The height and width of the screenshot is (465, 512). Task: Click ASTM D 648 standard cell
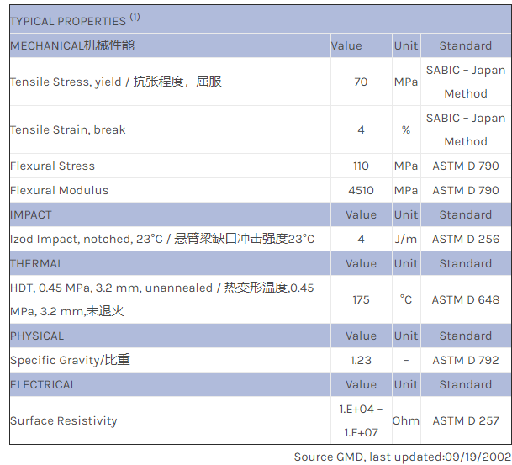coord(465,299)
